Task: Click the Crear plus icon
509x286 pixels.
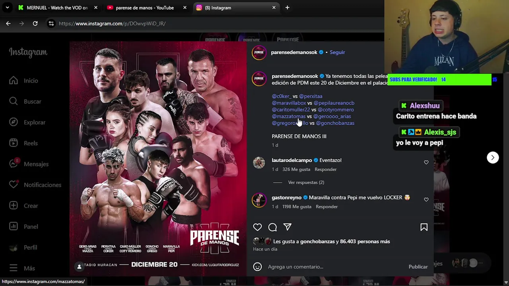Action: click(14, 206)
